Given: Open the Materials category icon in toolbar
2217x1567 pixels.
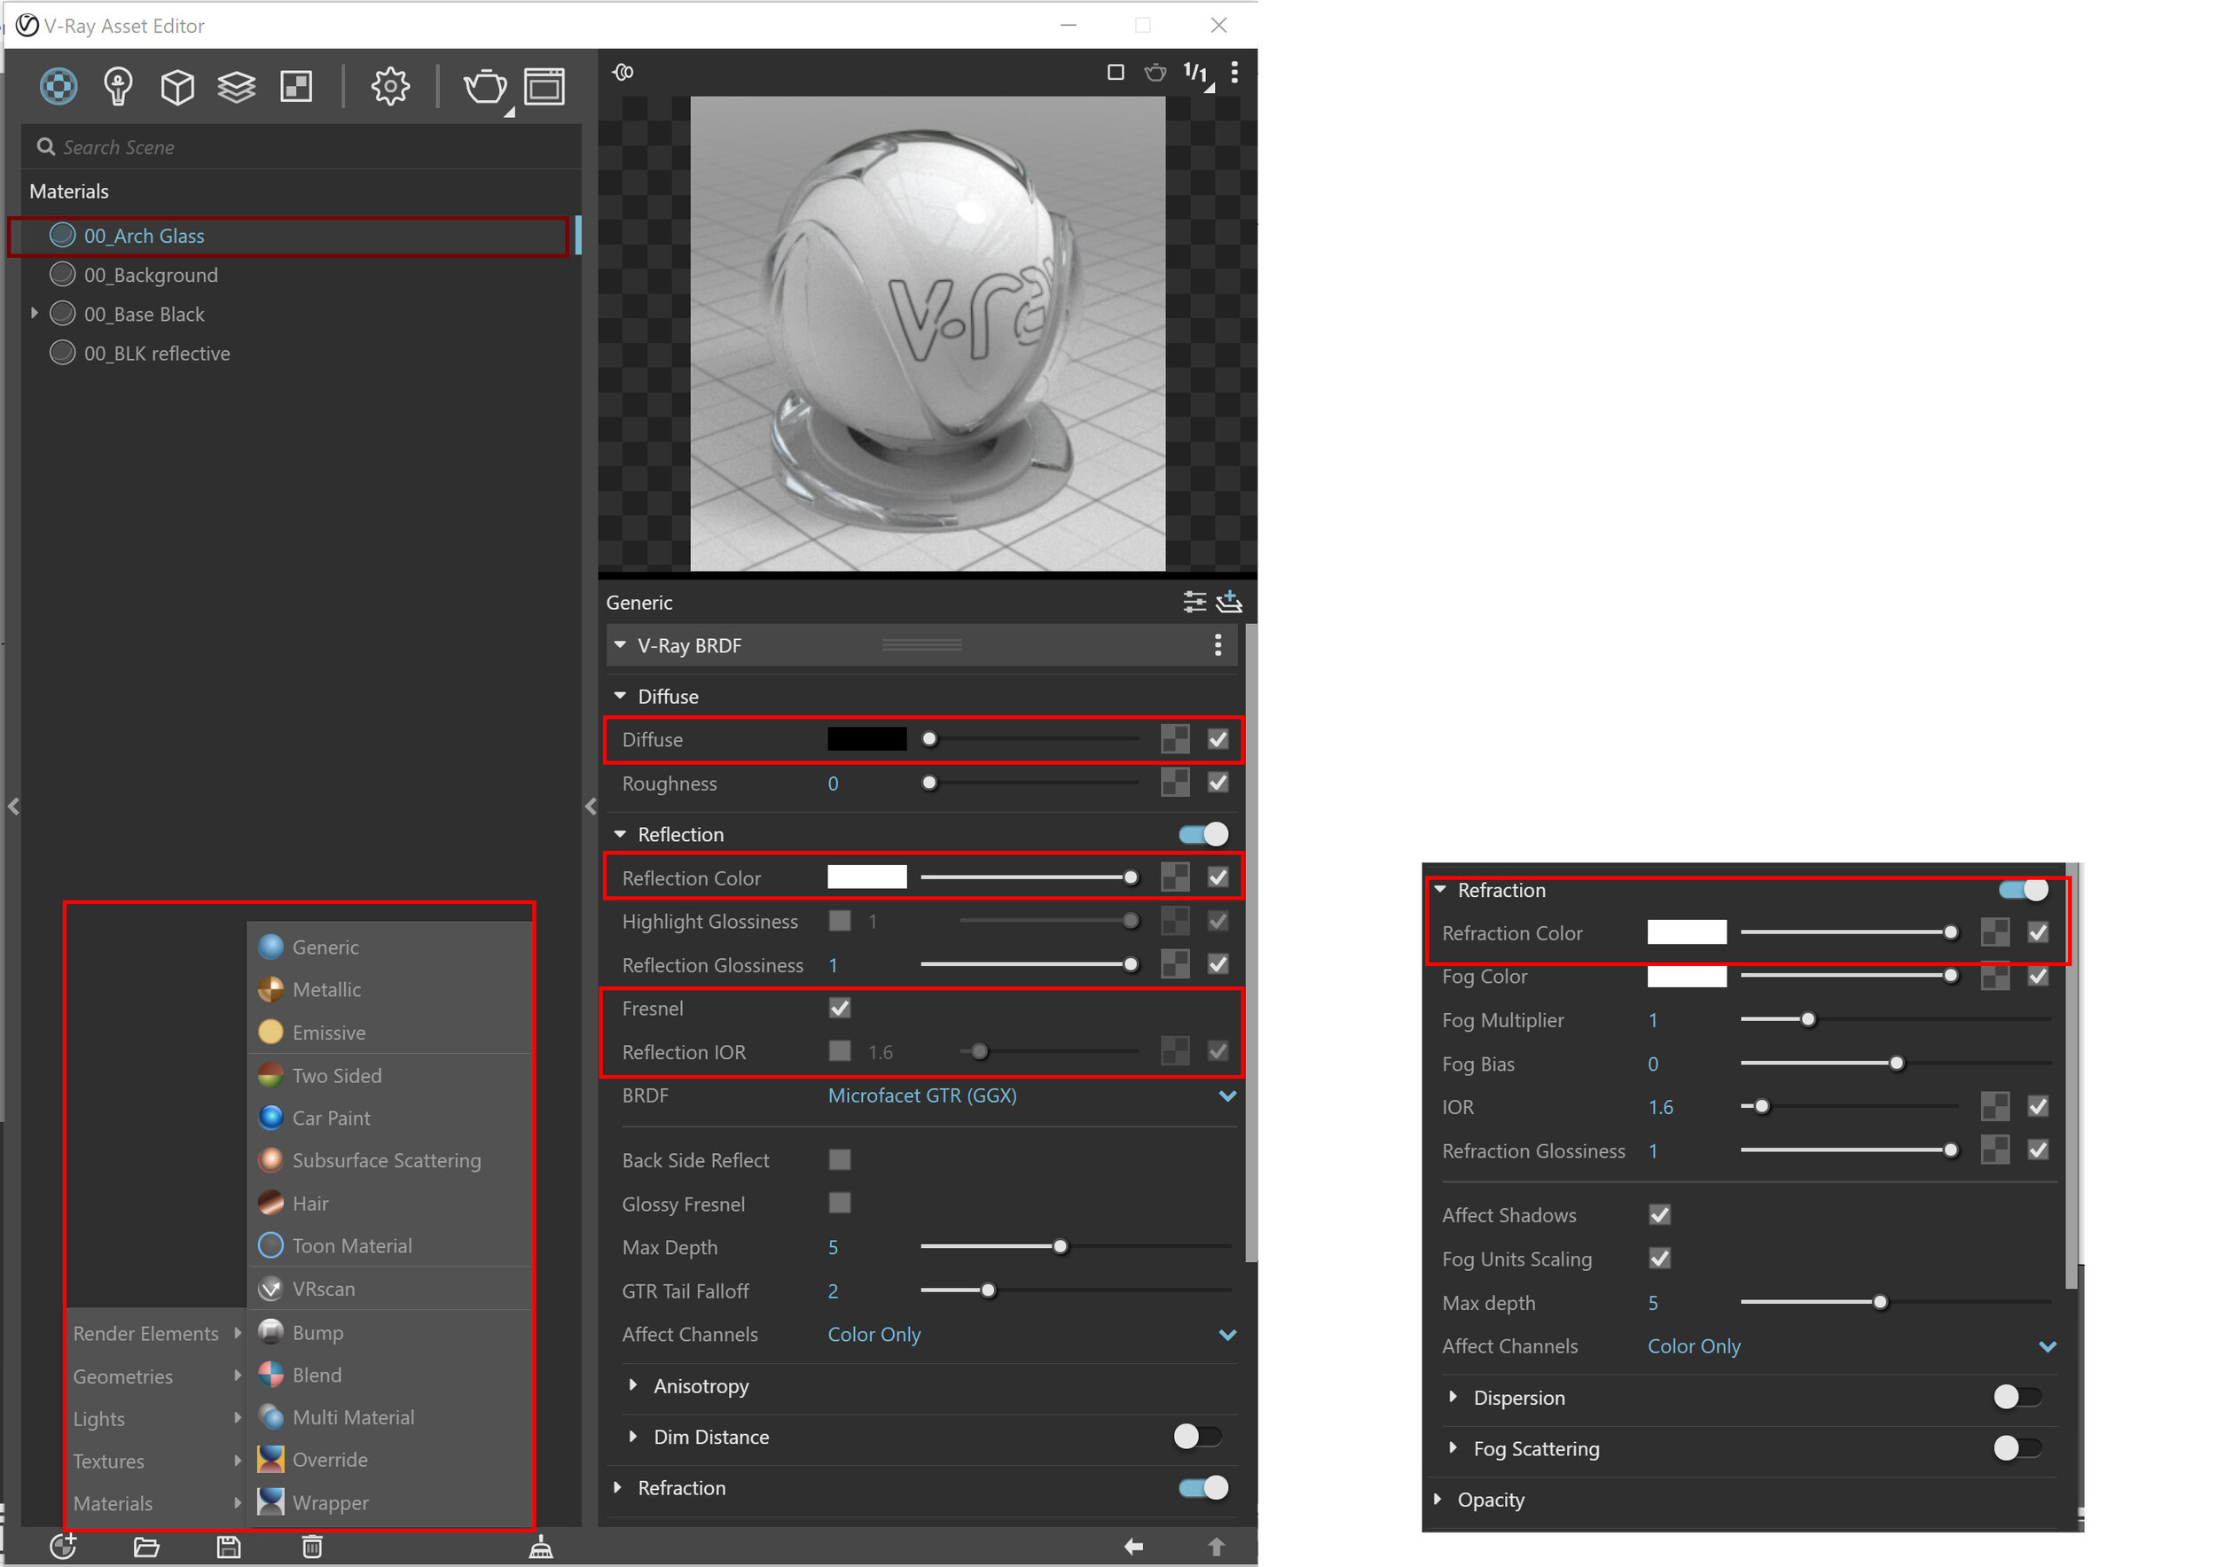Looking at the screenshot, I should [x=58, y=87].
